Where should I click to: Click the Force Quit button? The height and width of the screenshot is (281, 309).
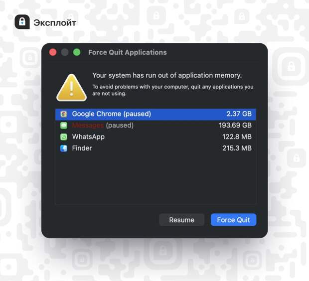(234, 220)
